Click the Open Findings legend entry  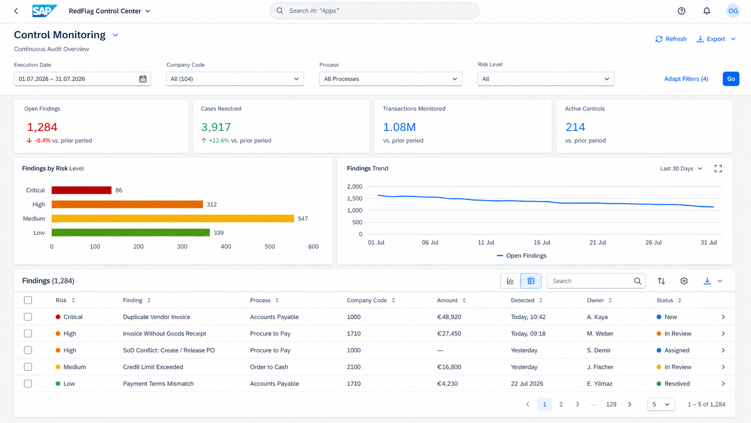coord(521,256)
